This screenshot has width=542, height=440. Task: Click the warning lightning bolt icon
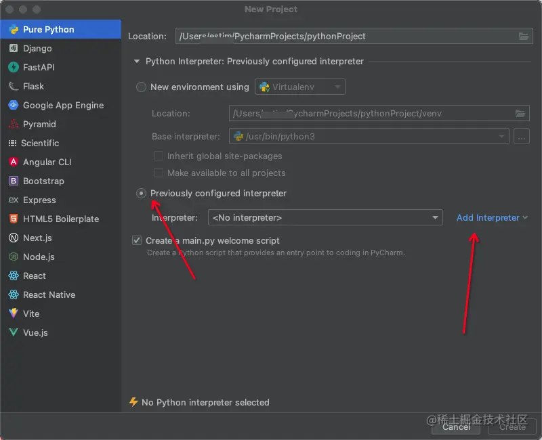click(133, 402)
